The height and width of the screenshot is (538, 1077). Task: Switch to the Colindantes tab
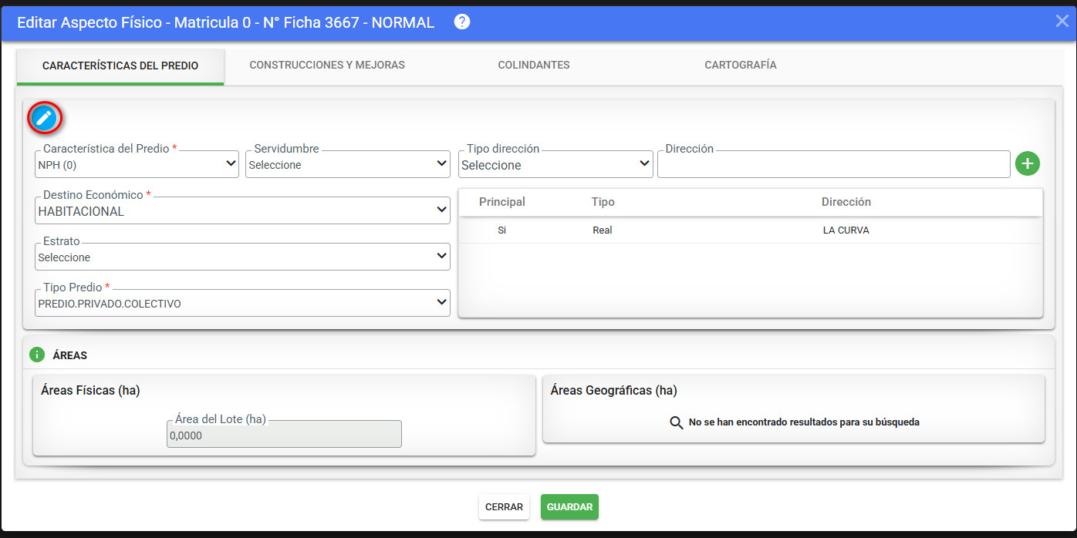(x=534, y=66)
